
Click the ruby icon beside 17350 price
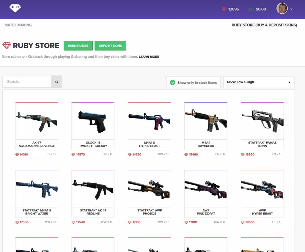[x=17, y=222]
